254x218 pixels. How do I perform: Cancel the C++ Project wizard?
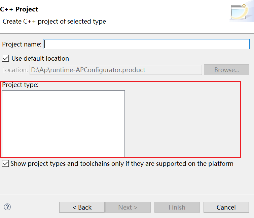(226, 207)
